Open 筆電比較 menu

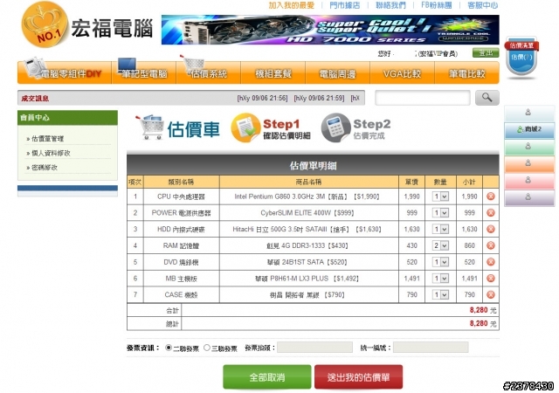point(466,72)
